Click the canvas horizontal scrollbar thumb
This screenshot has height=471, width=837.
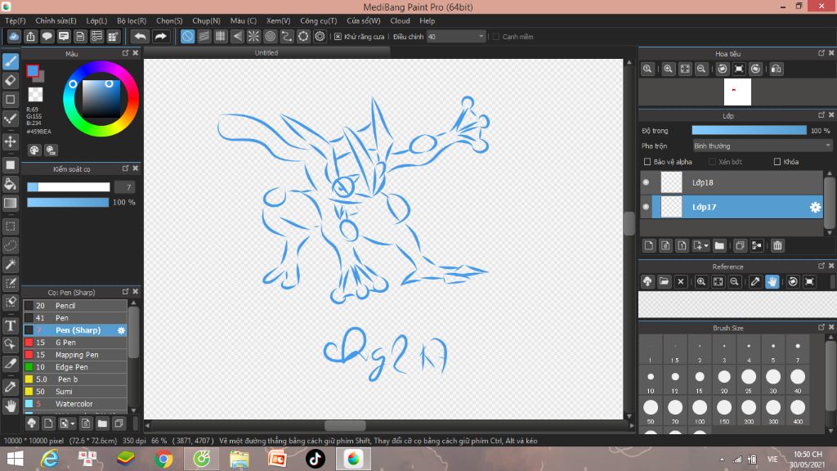(x=346, y=425)
